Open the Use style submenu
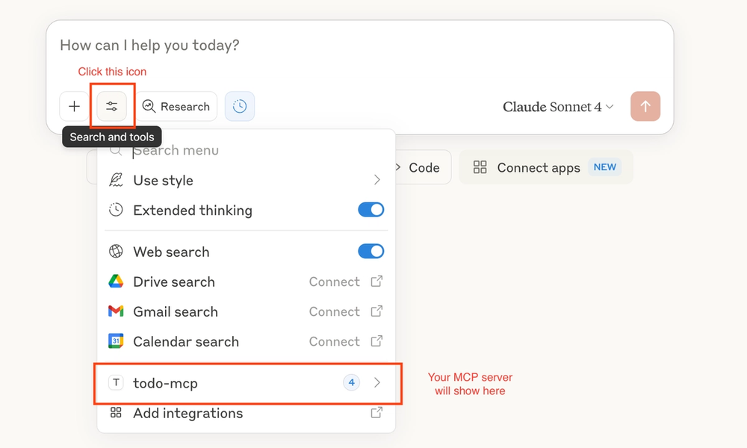This screenshot has width=747, height=448. click(246, 181)
